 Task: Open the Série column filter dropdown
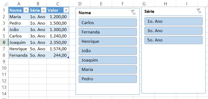(44, 10)
